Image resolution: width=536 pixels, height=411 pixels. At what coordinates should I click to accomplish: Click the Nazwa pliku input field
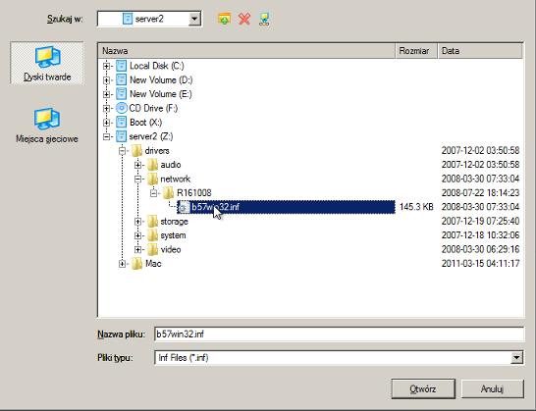click(x=339, y=334)
